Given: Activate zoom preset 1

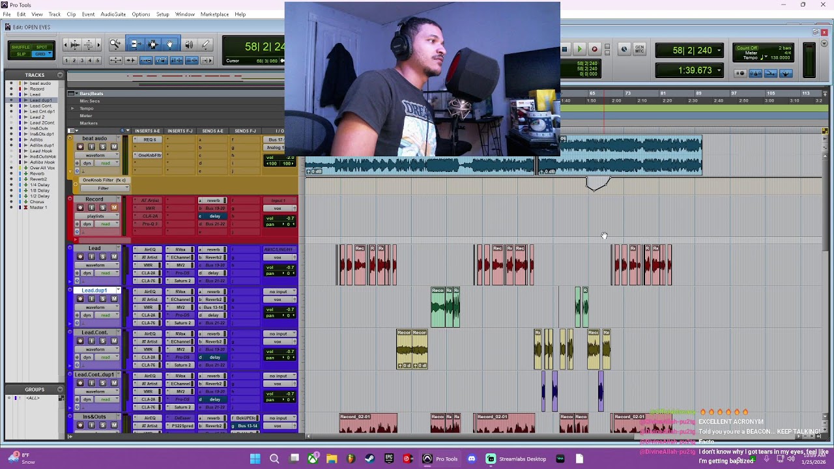Looking at the screenshot, I should 66,61.
